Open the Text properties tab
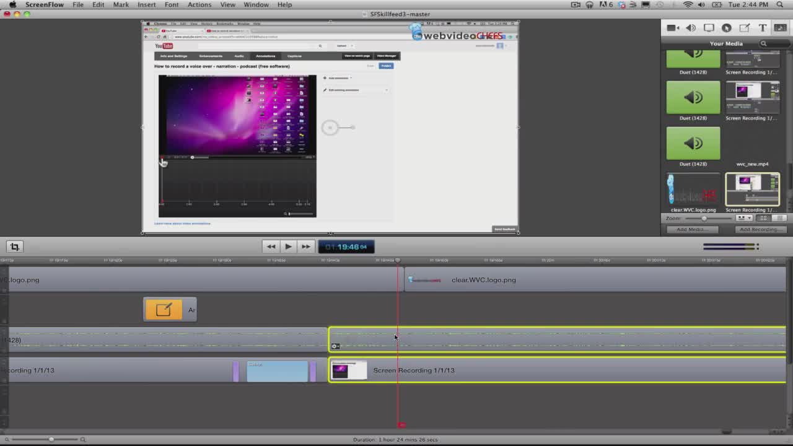 point(763,28)
